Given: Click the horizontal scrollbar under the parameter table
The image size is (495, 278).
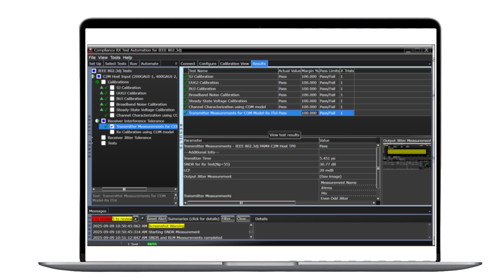Looking at the screenshot, I should click(x=241, y=203).
